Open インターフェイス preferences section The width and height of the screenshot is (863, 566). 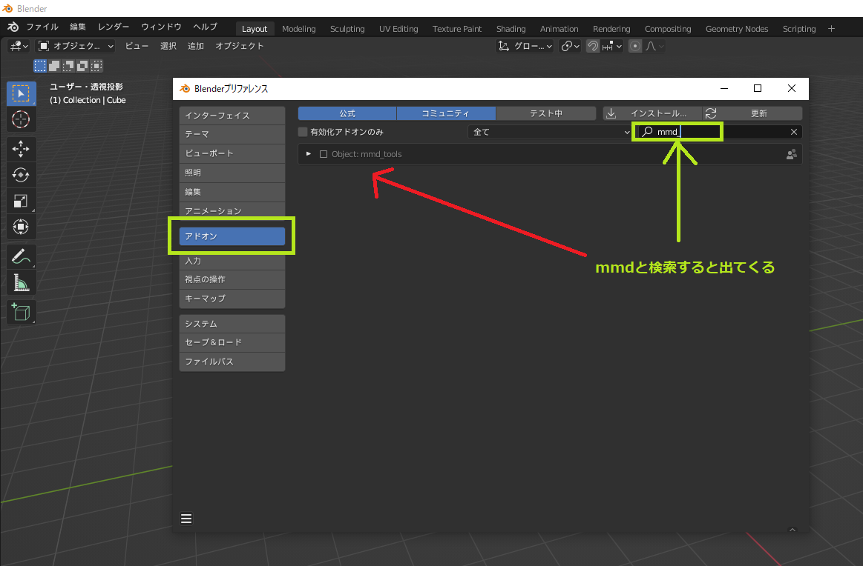point(232,116)
